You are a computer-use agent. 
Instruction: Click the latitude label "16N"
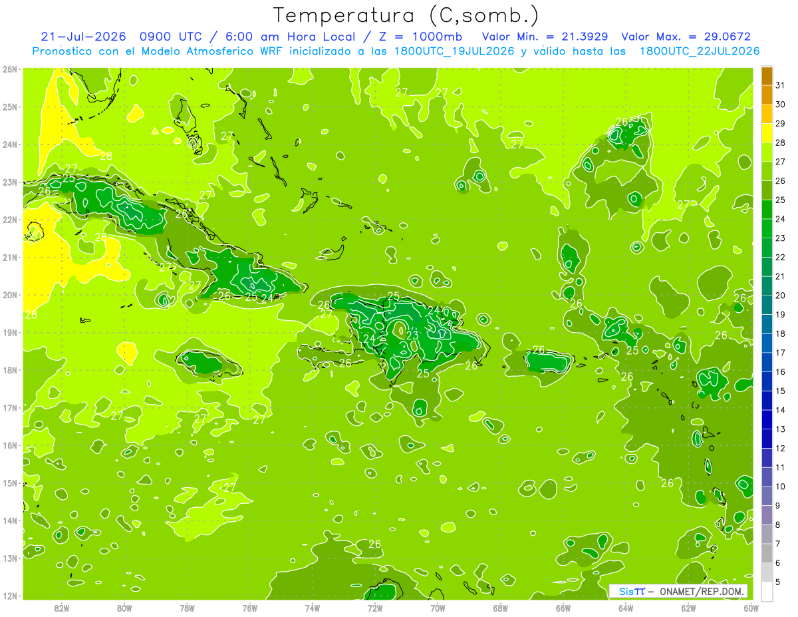point(10,445)
